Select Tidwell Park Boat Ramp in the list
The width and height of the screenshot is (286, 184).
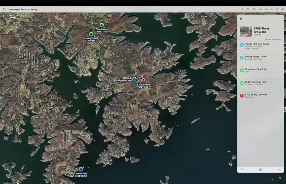(x=260, y=46)
